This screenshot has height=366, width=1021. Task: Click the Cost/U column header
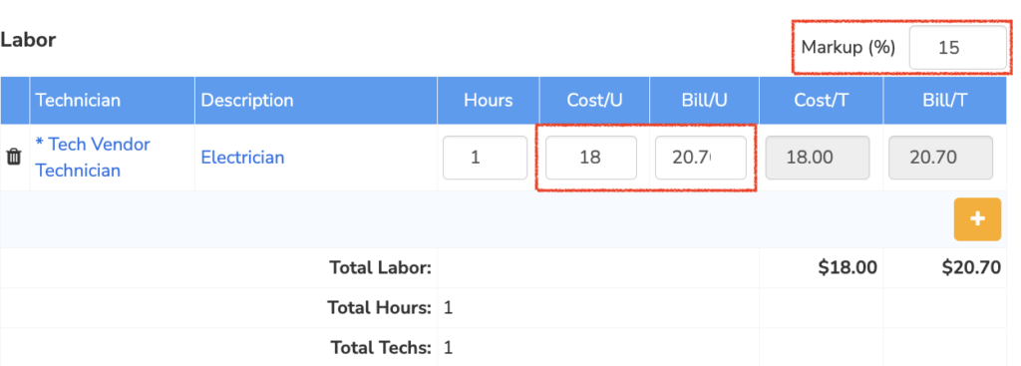tap(594, 101)
